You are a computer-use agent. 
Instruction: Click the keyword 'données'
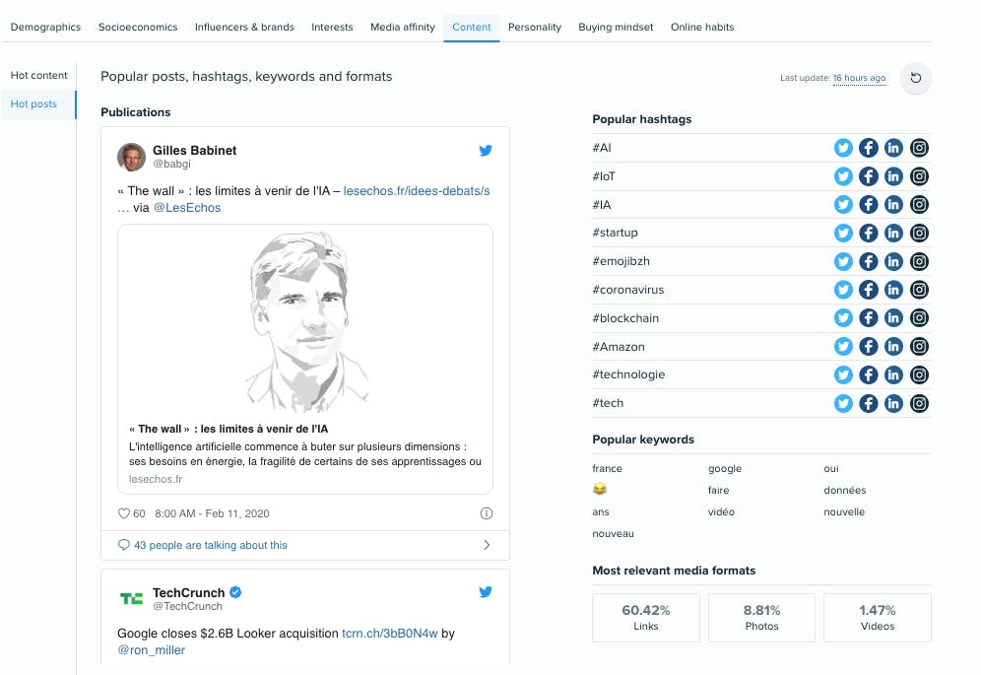click(x=845, y=491)
